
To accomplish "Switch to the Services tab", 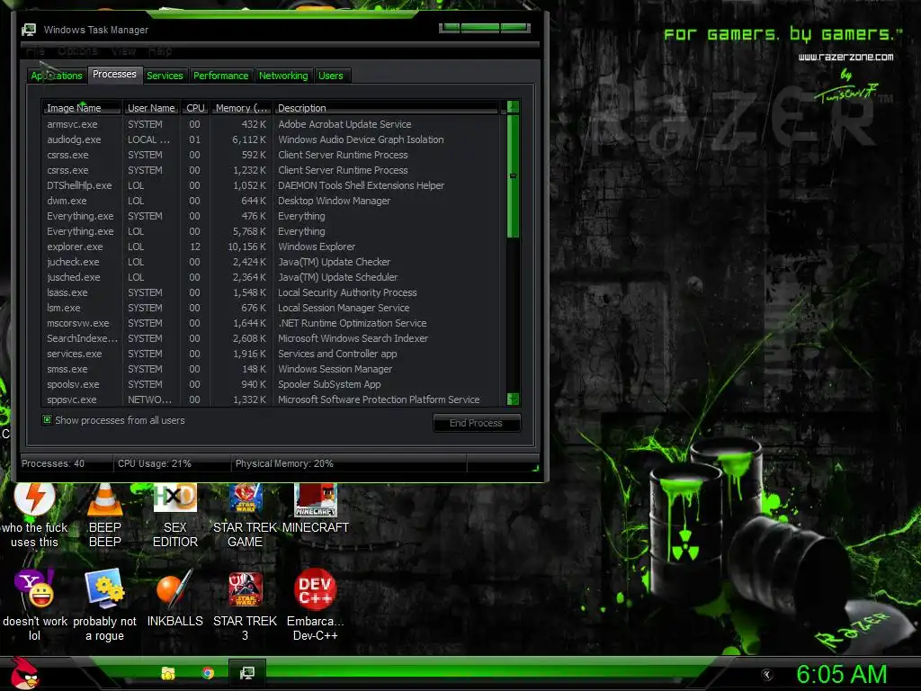I will point(165,76).
